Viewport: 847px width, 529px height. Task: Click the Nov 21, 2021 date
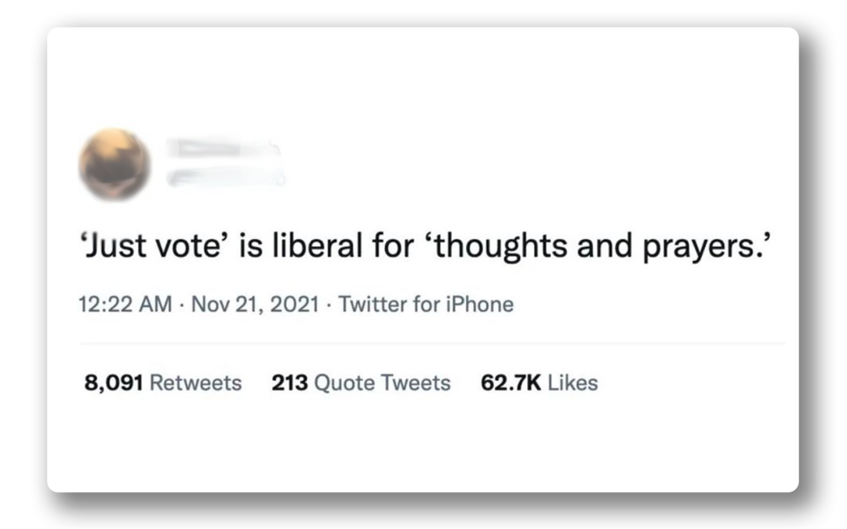click(x=255, y=304)
